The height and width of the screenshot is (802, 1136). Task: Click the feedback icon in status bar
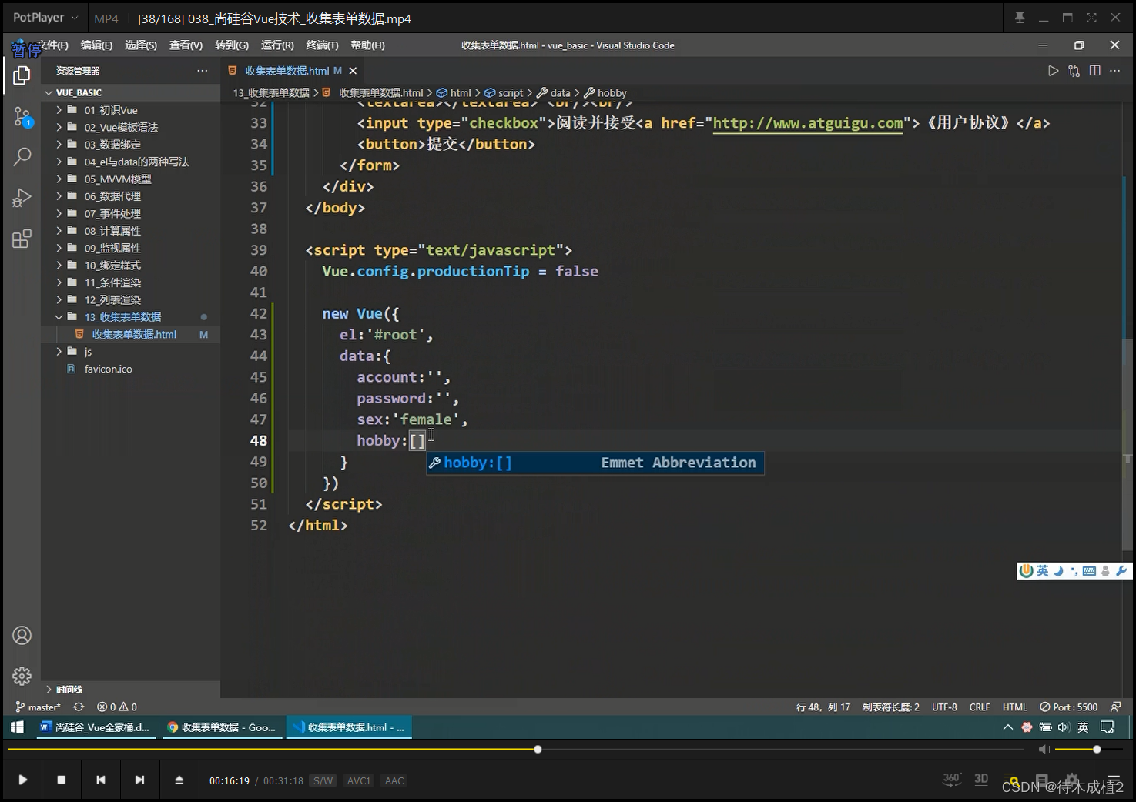(1115, 707)
